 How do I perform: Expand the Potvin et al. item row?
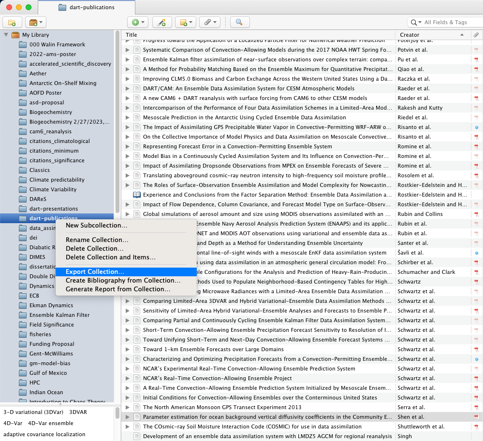pos(128,50)
